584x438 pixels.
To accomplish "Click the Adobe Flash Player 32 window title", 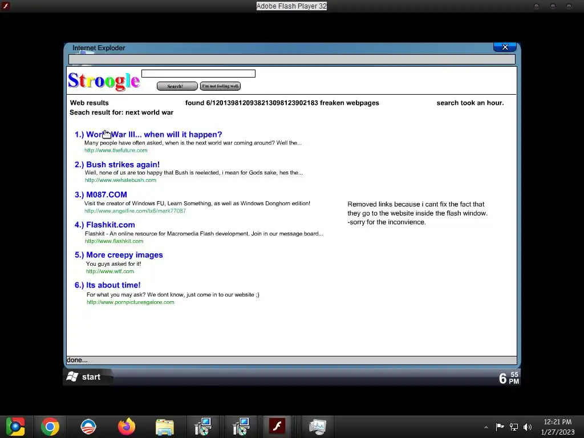I will tap(291, 6).
